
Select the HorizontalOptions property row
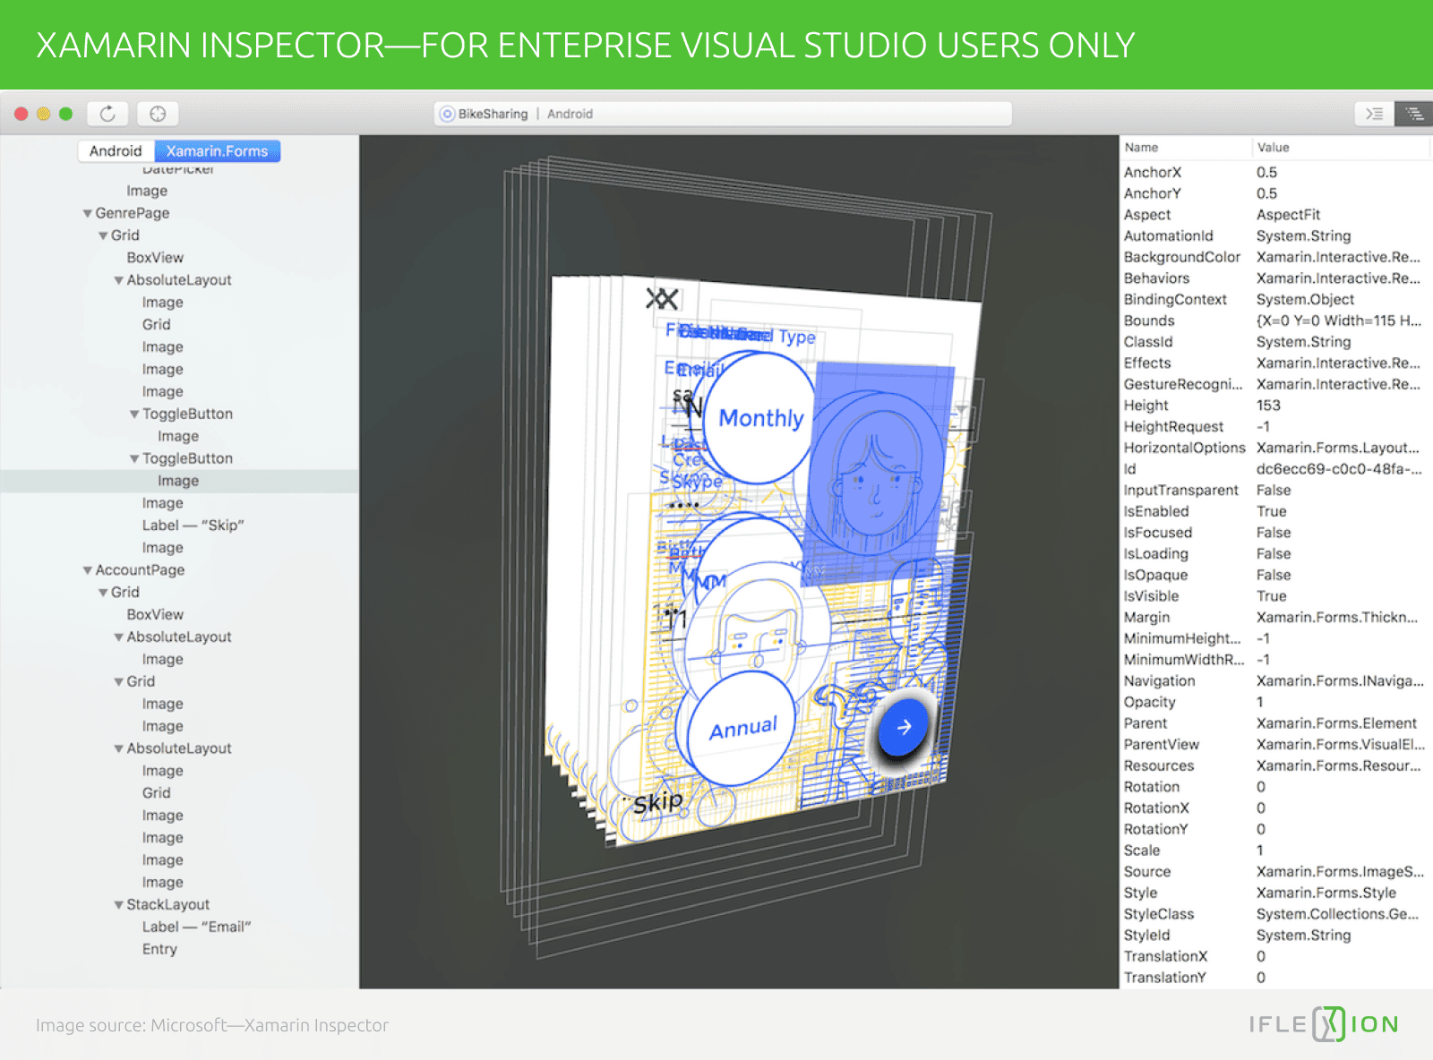click(x=1275, y=449)
